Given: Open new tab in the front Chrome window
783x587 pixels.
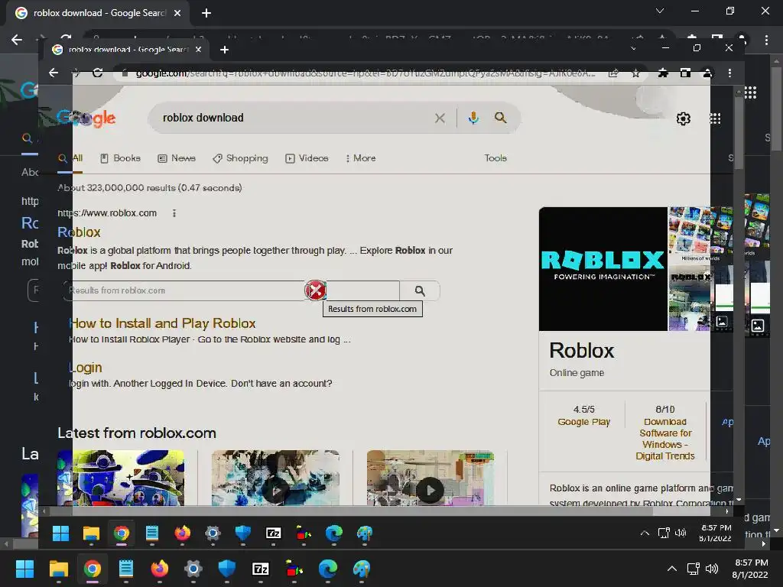Looking at the screenshot, I should 224,50.
